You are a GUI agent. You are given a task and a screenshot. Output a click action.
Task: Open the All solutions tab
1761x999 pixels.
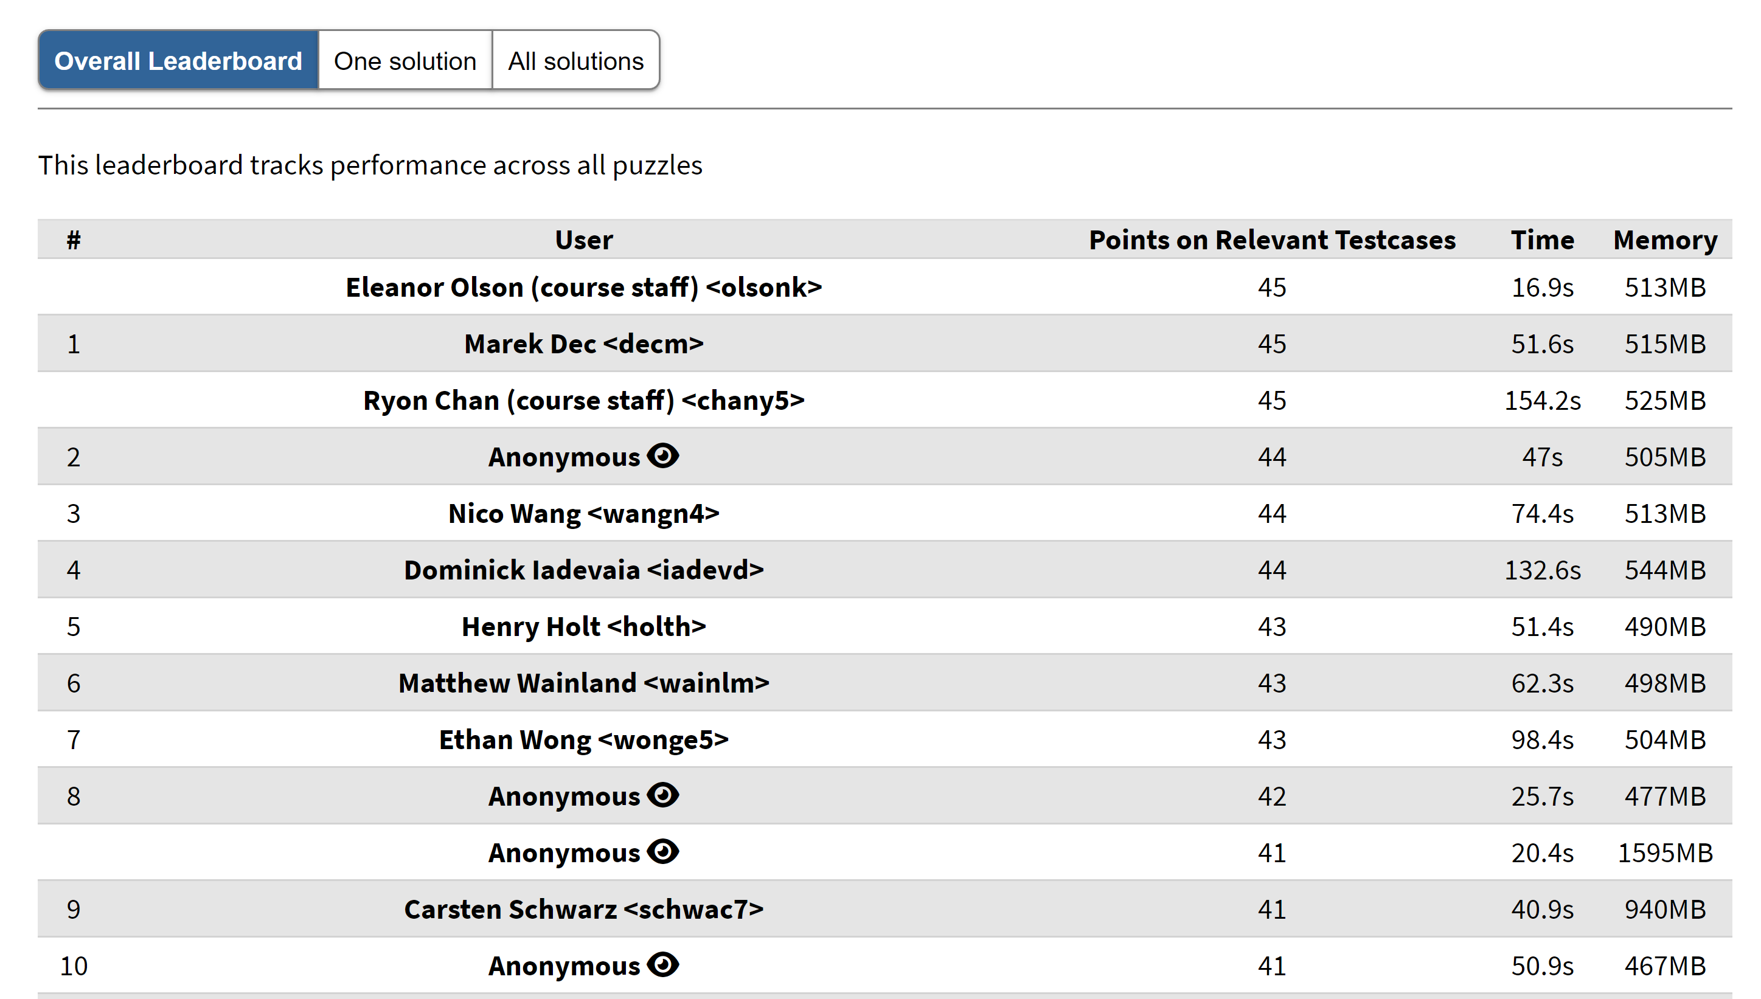(576, 60)
